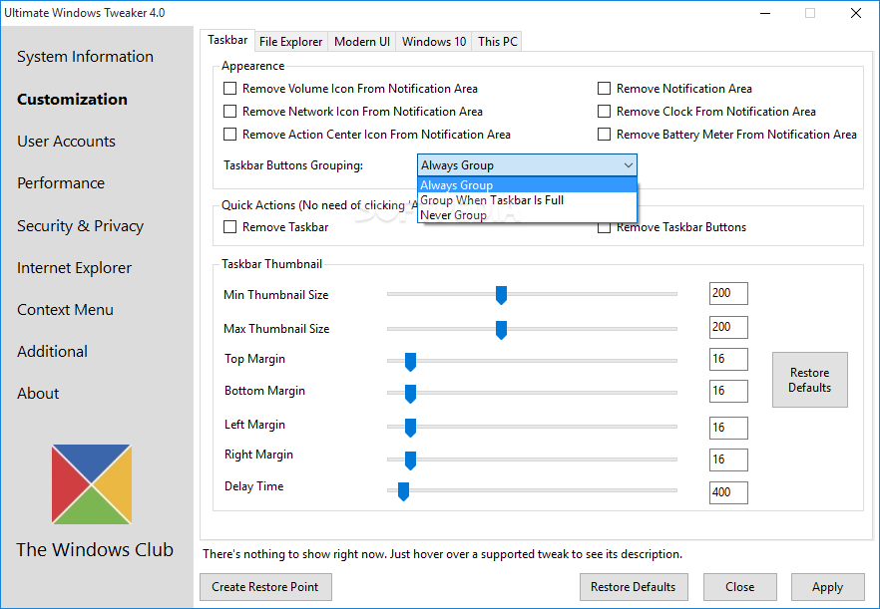Click bottom Restore Defaults button
880x609 pixels.
coord(634,586)
